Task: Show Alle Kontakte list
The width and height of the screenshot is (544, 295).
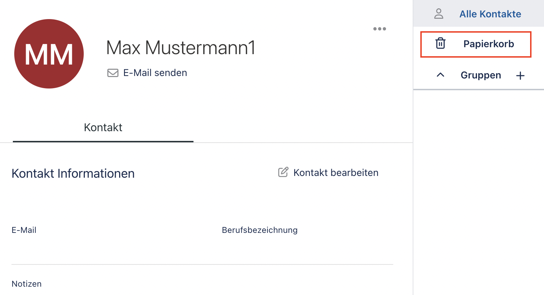Action: [x=478, y=14]
